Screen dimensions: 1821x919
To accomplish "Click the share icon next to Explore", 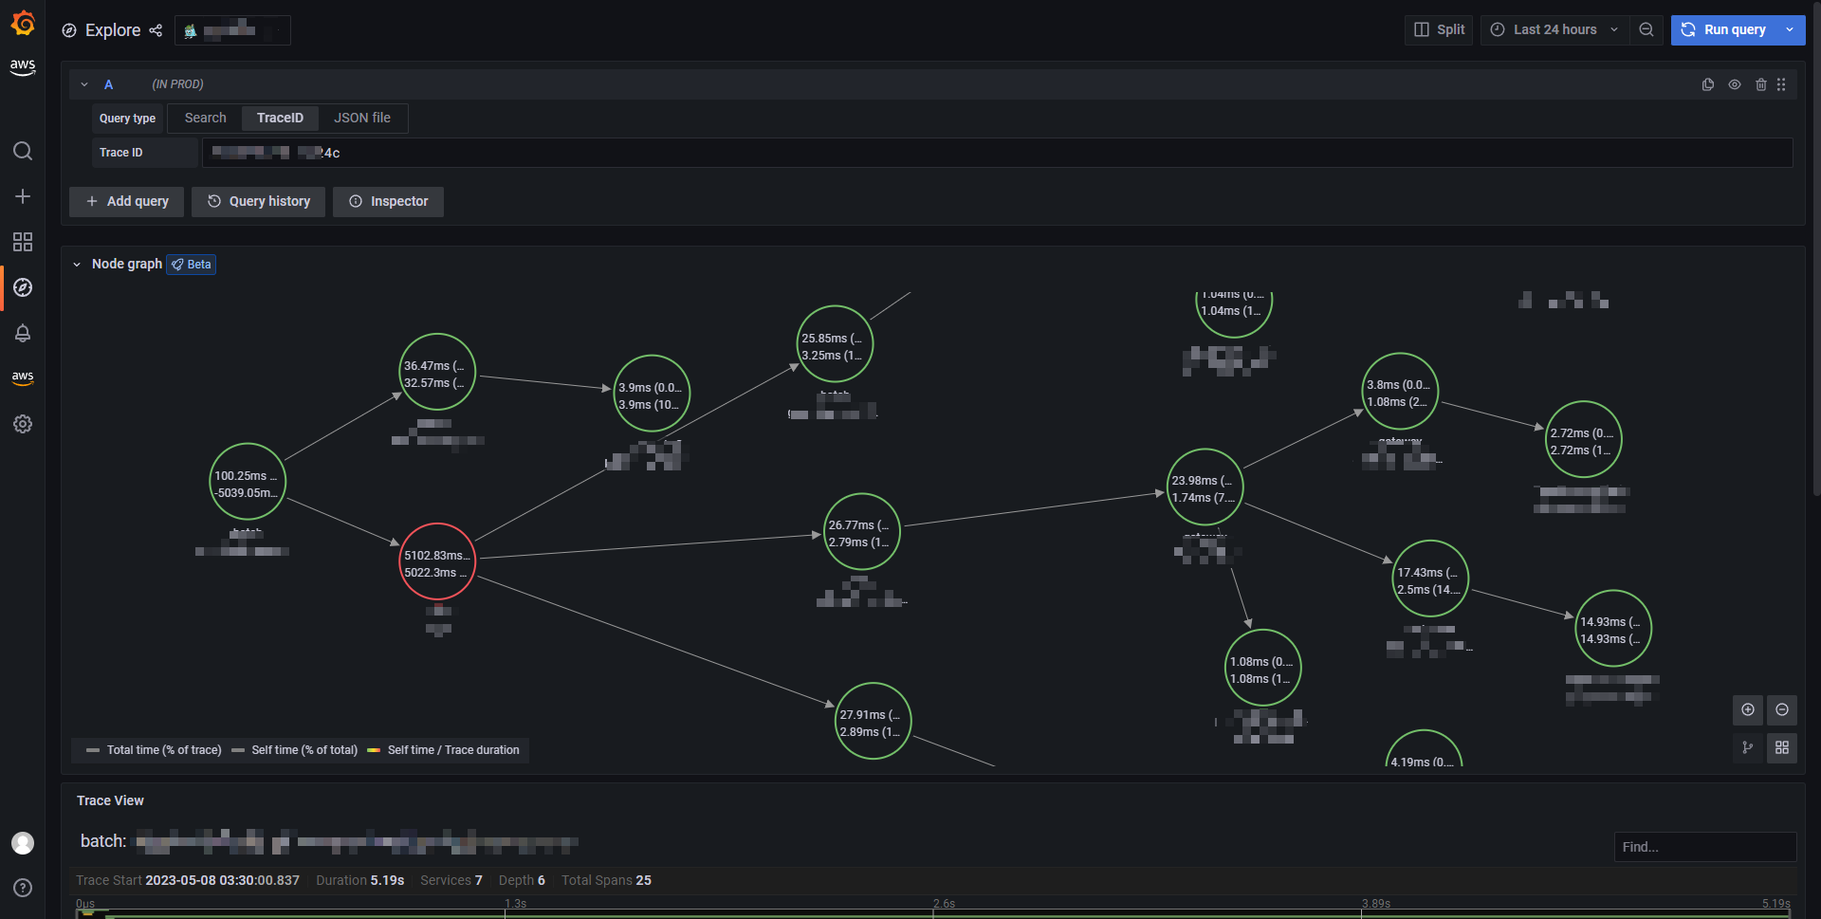I will pyautogui.click(x=156, y=30).
